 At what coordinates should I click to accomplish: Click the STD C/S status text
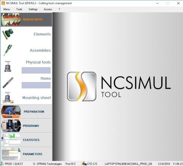[92, 164]
